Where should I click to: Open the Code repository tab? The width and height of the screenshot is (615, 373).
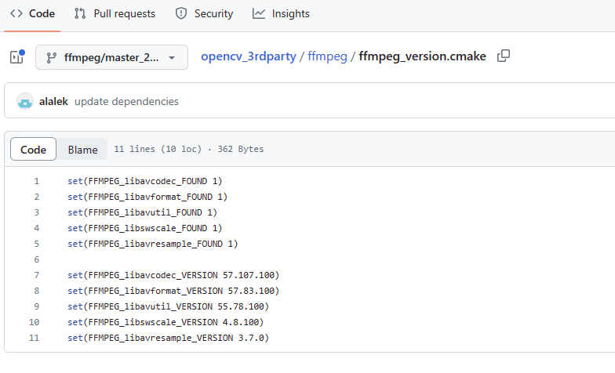click(x=32, y=14)
